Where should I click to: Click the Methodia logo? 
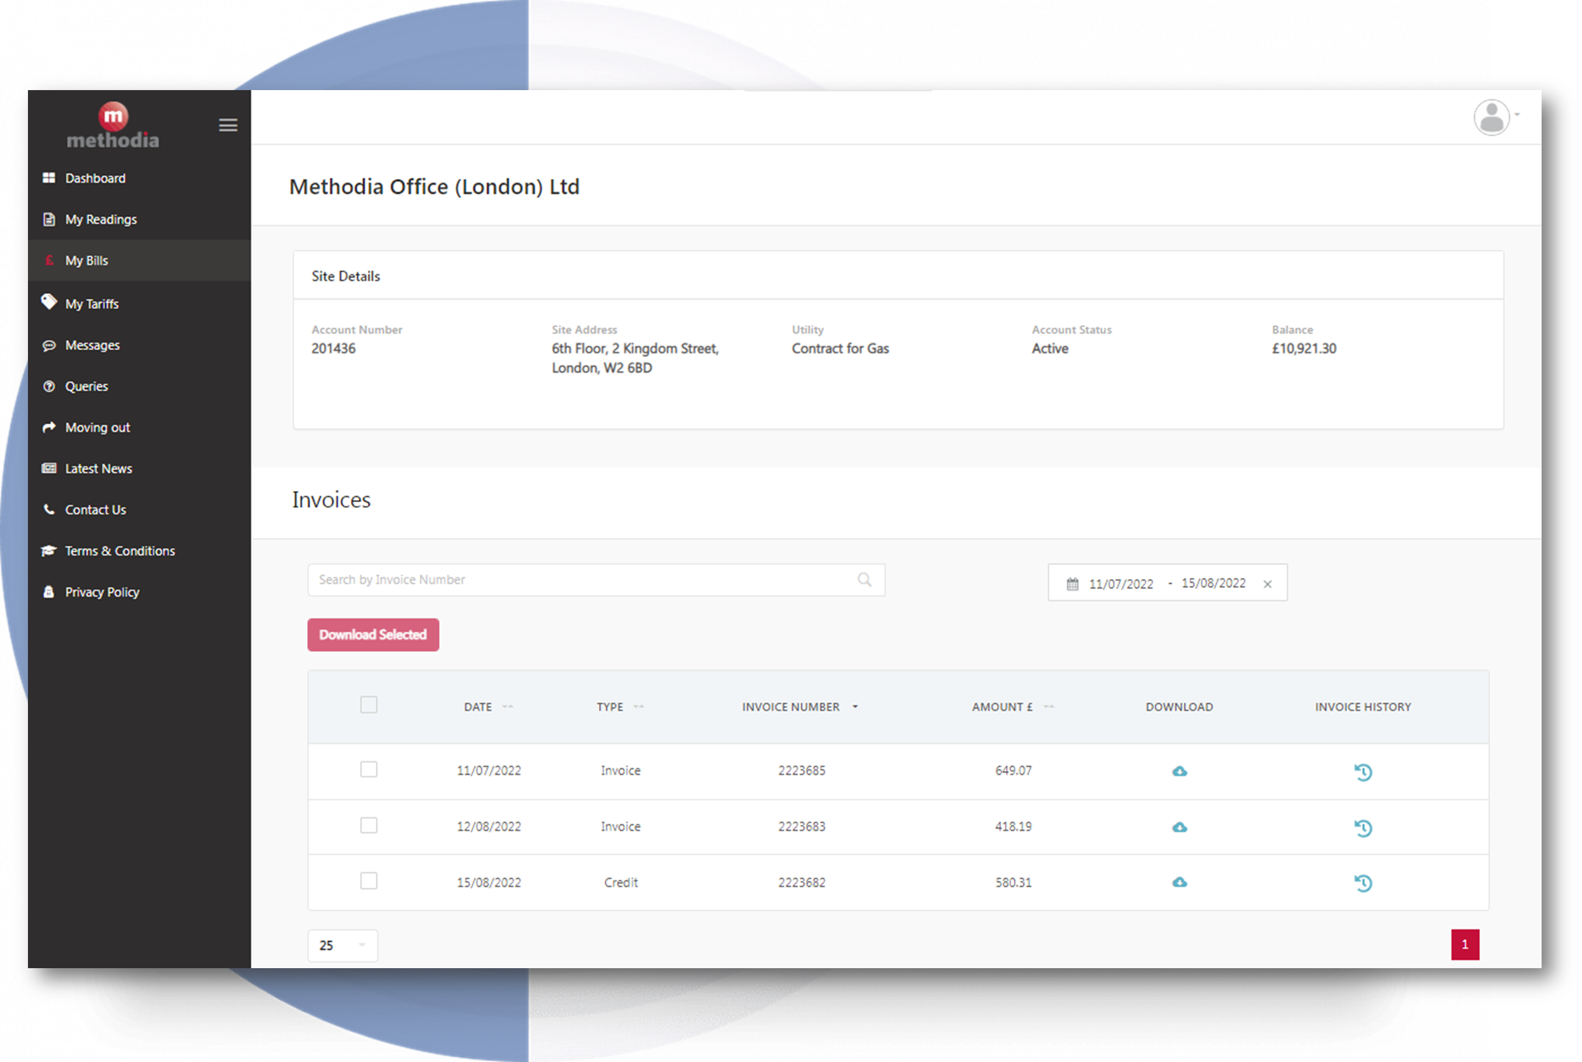(113, 126)
